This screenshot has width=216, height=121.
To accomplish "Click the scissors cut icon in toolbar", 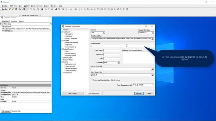I will coord(81,9).
